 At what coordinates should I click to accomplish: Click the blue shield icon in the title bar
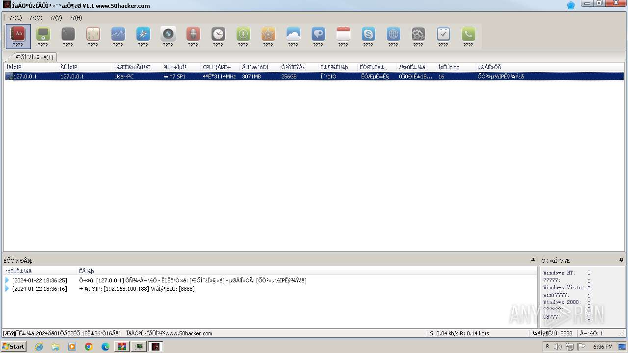[571, 5]
